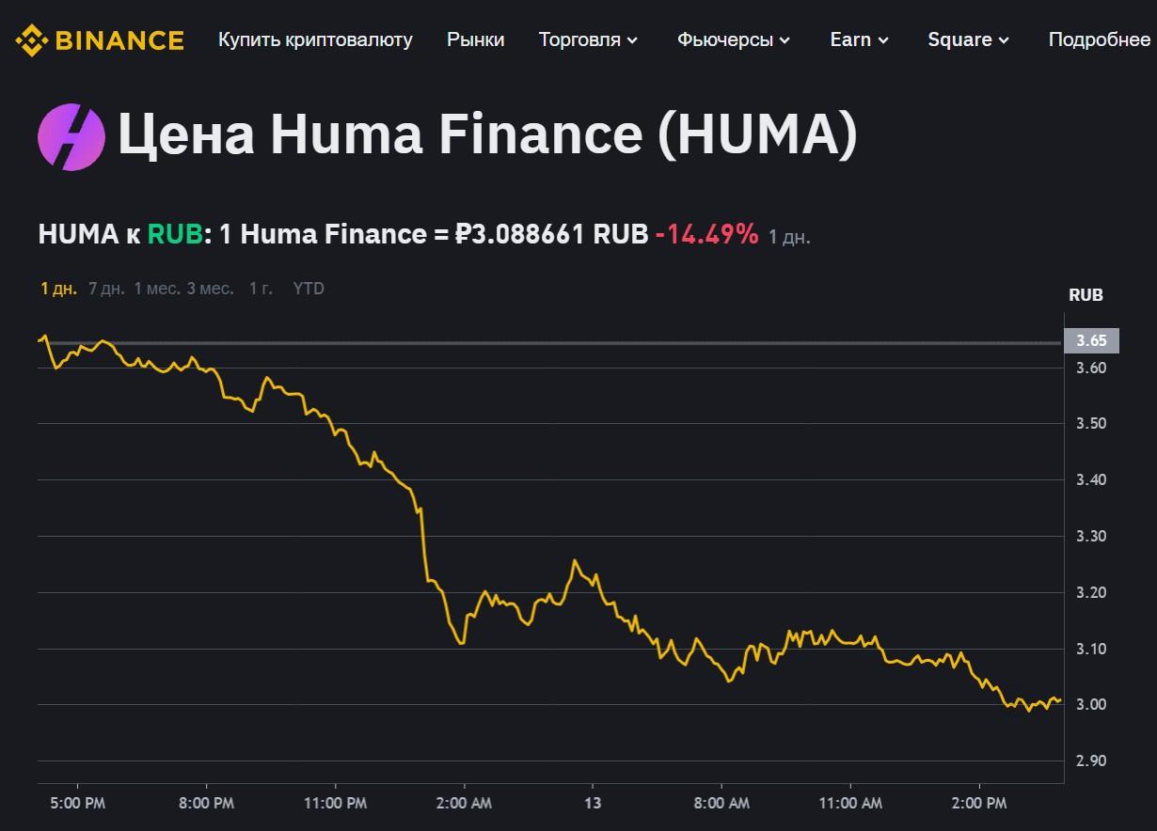Open the Подробнее menu
This screenshot has height=831, width=1157.
click(1099, 39)
